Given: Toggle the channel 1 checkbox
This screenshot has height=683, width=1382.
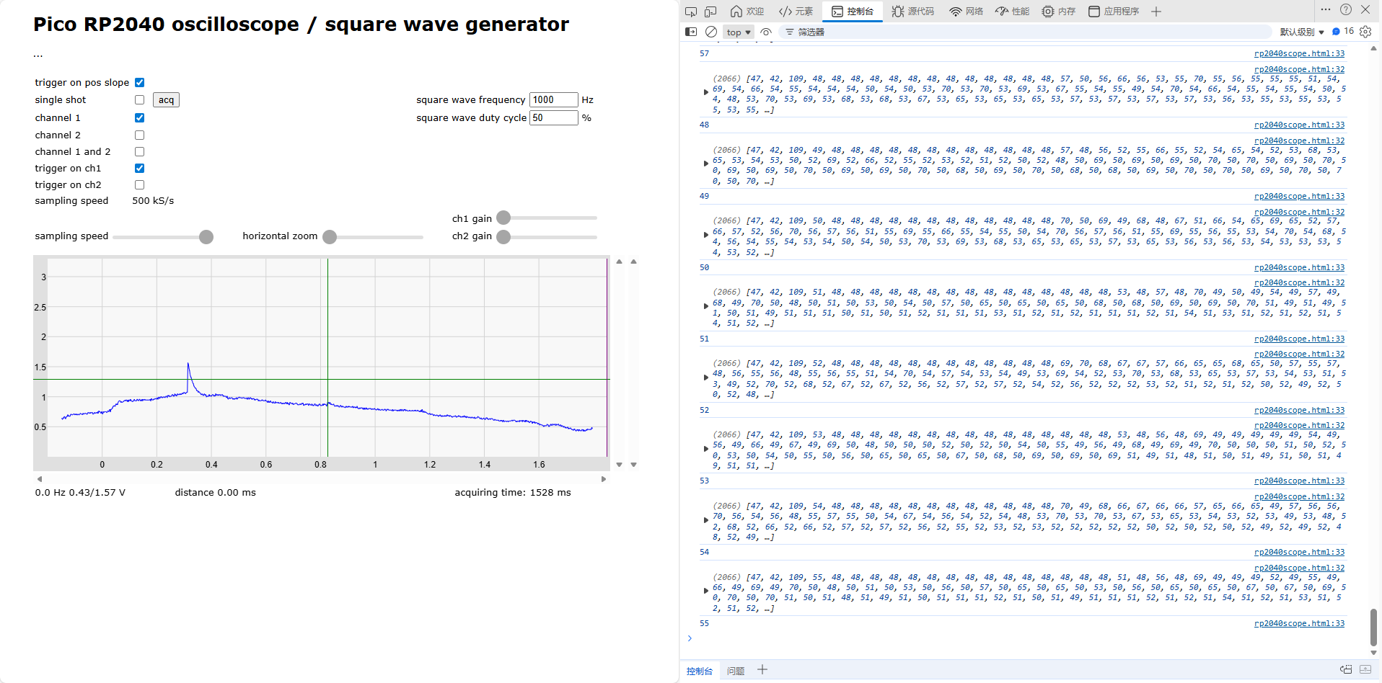Looking at the screenshot, I should click(140, 118).
